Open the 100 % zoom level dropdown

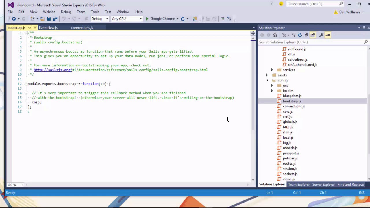(22, 185)
